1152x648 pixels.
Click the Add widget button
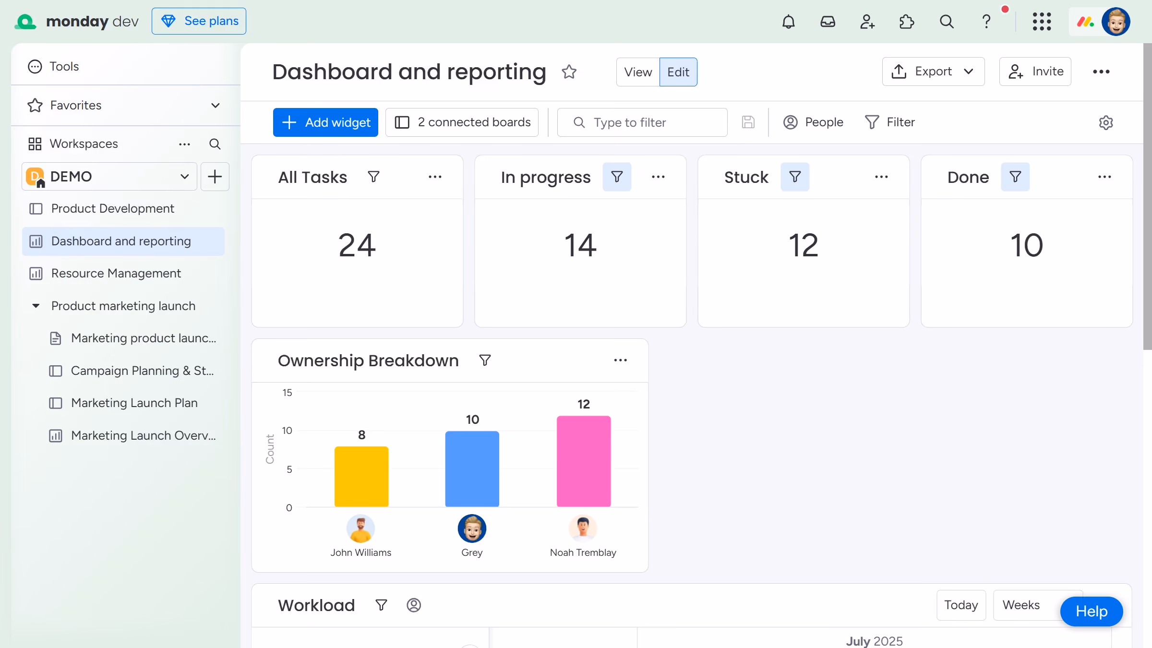(325, 122)
